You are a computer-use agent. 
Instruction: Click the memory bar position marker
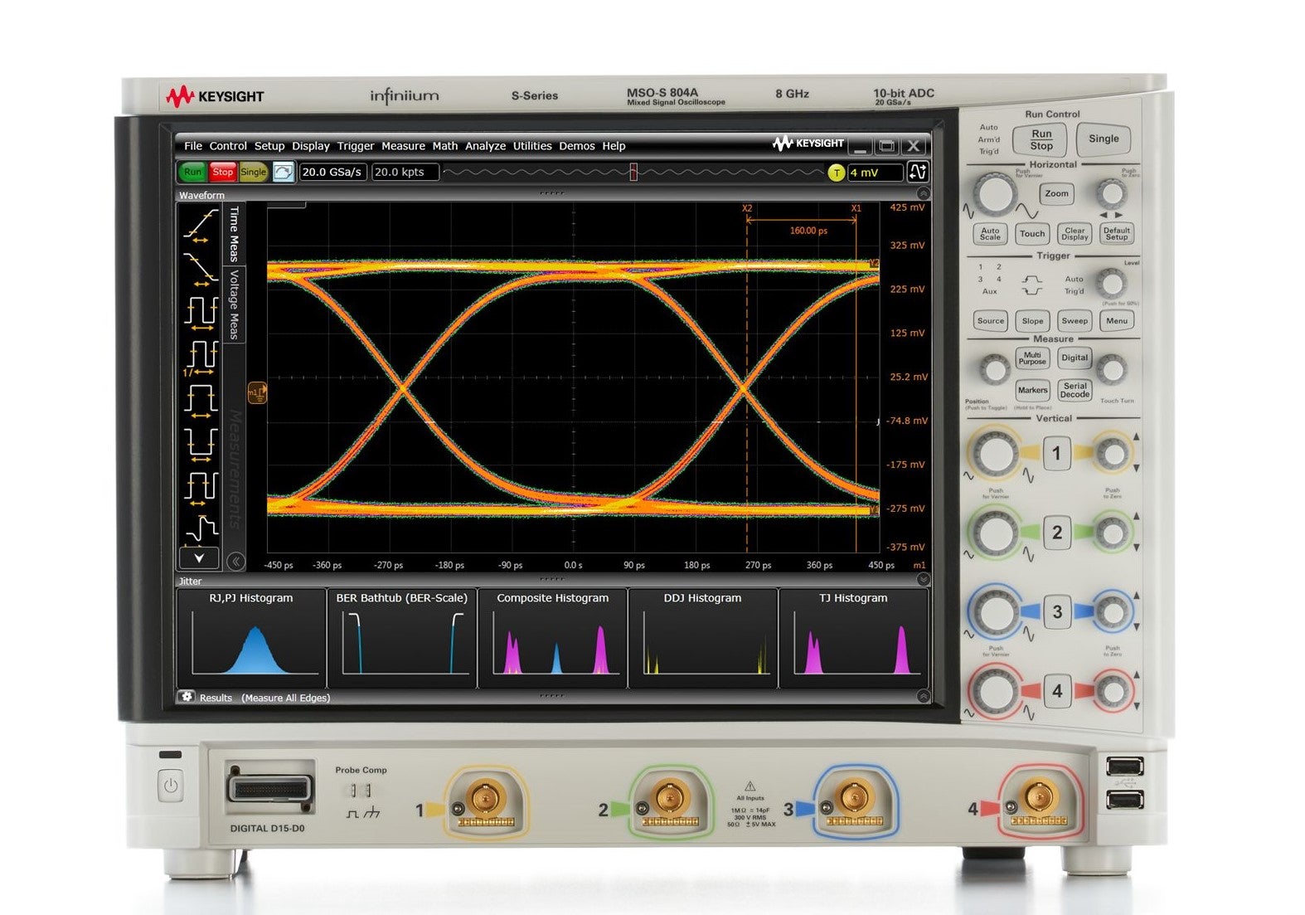(633, 172)
